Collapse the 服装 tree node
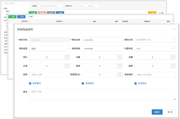This screenshot has width=180, height=119. (x=3, y=8)
